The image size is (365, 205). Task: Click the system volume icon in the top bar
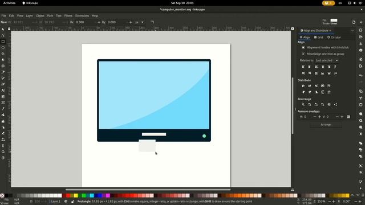coord(355,3)
